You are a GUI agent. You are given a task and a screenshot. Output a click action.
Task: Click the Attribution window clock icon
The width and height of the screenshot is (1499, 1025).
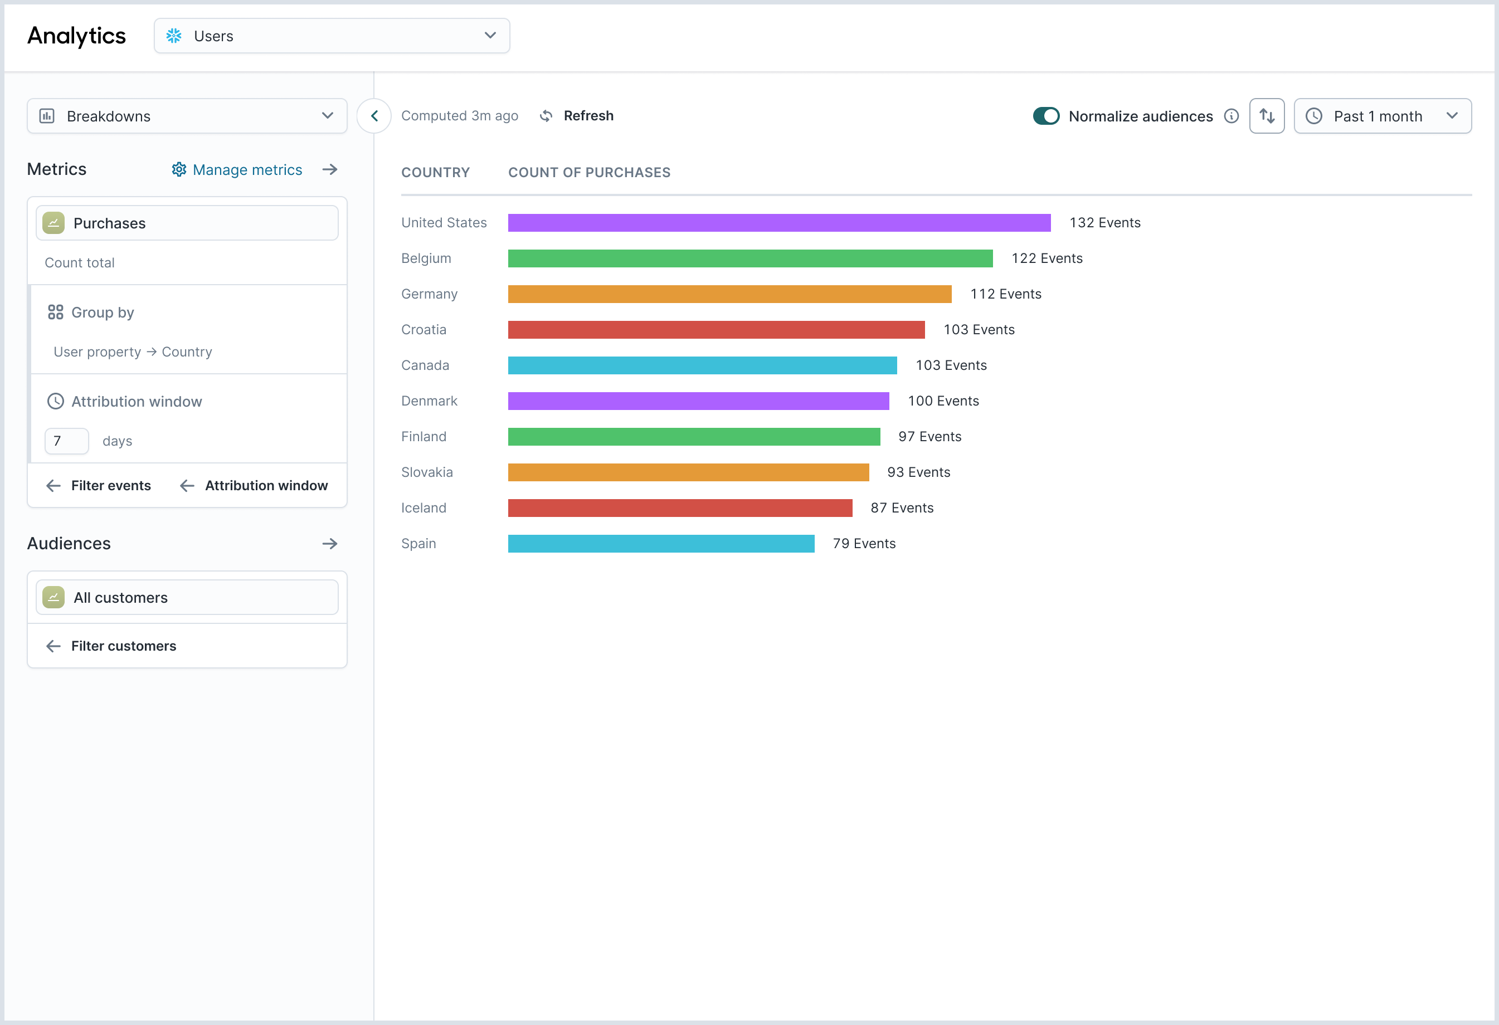coord(56,402)
